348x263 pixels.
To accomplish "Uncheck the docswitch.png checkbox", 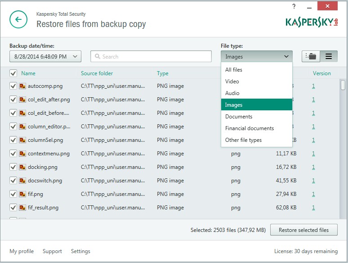I will [x=13, y=181].
